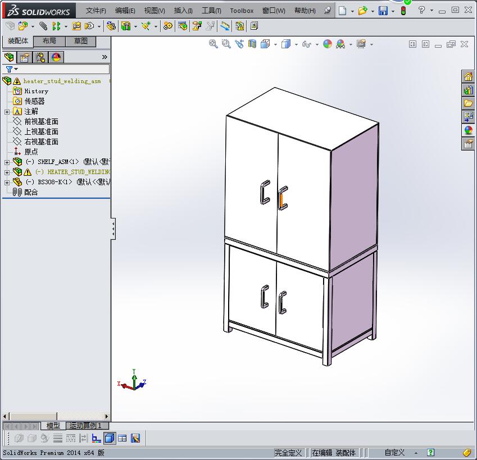Click the Save floppy disk icon
The width and height of the screenshot is (477, 460).
383,11
